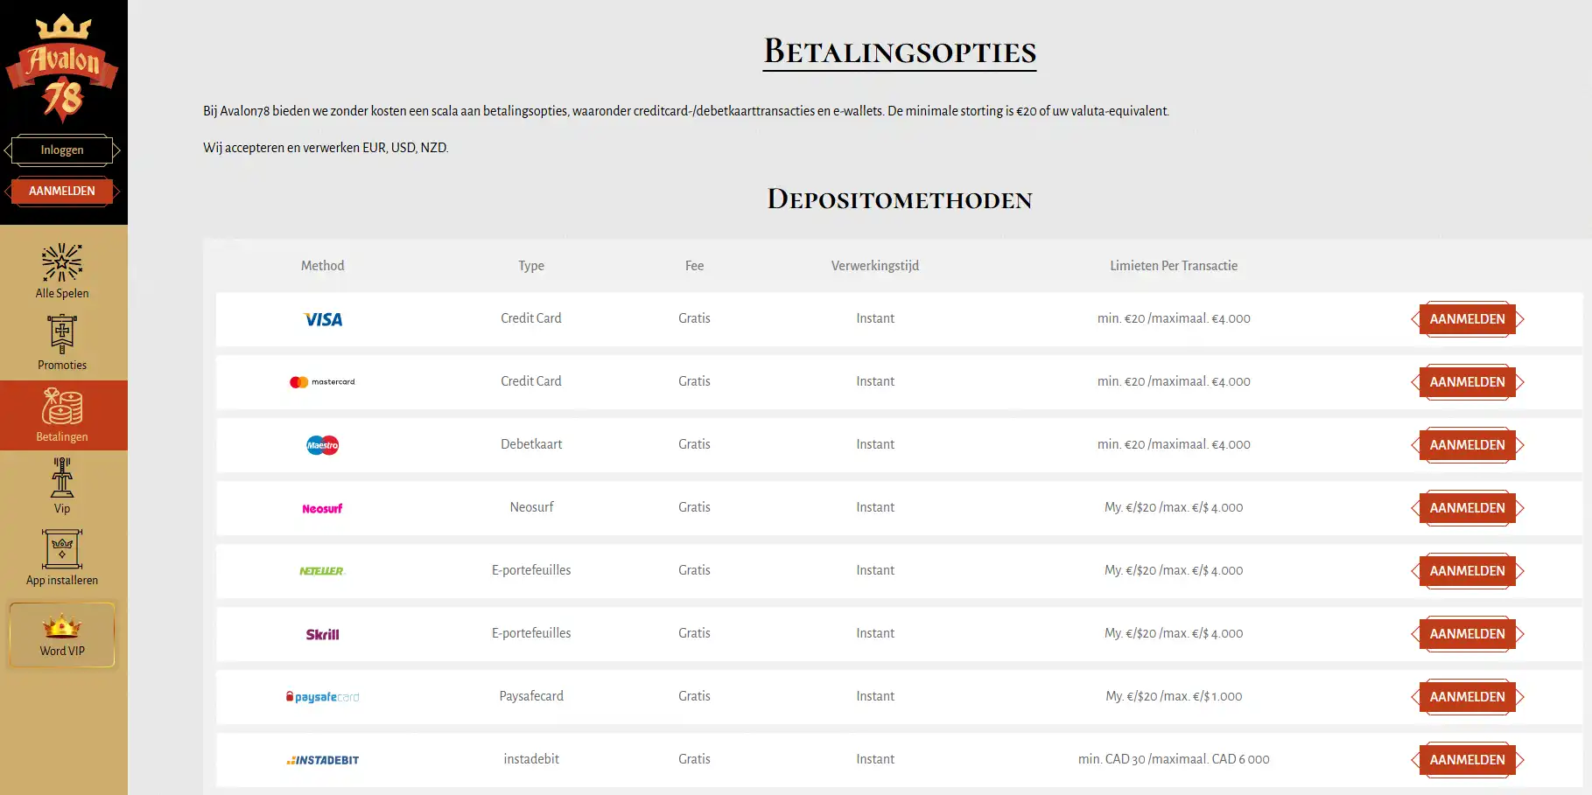
Task: Select the Betalingen coins icon
Action: tap(62, 407)
